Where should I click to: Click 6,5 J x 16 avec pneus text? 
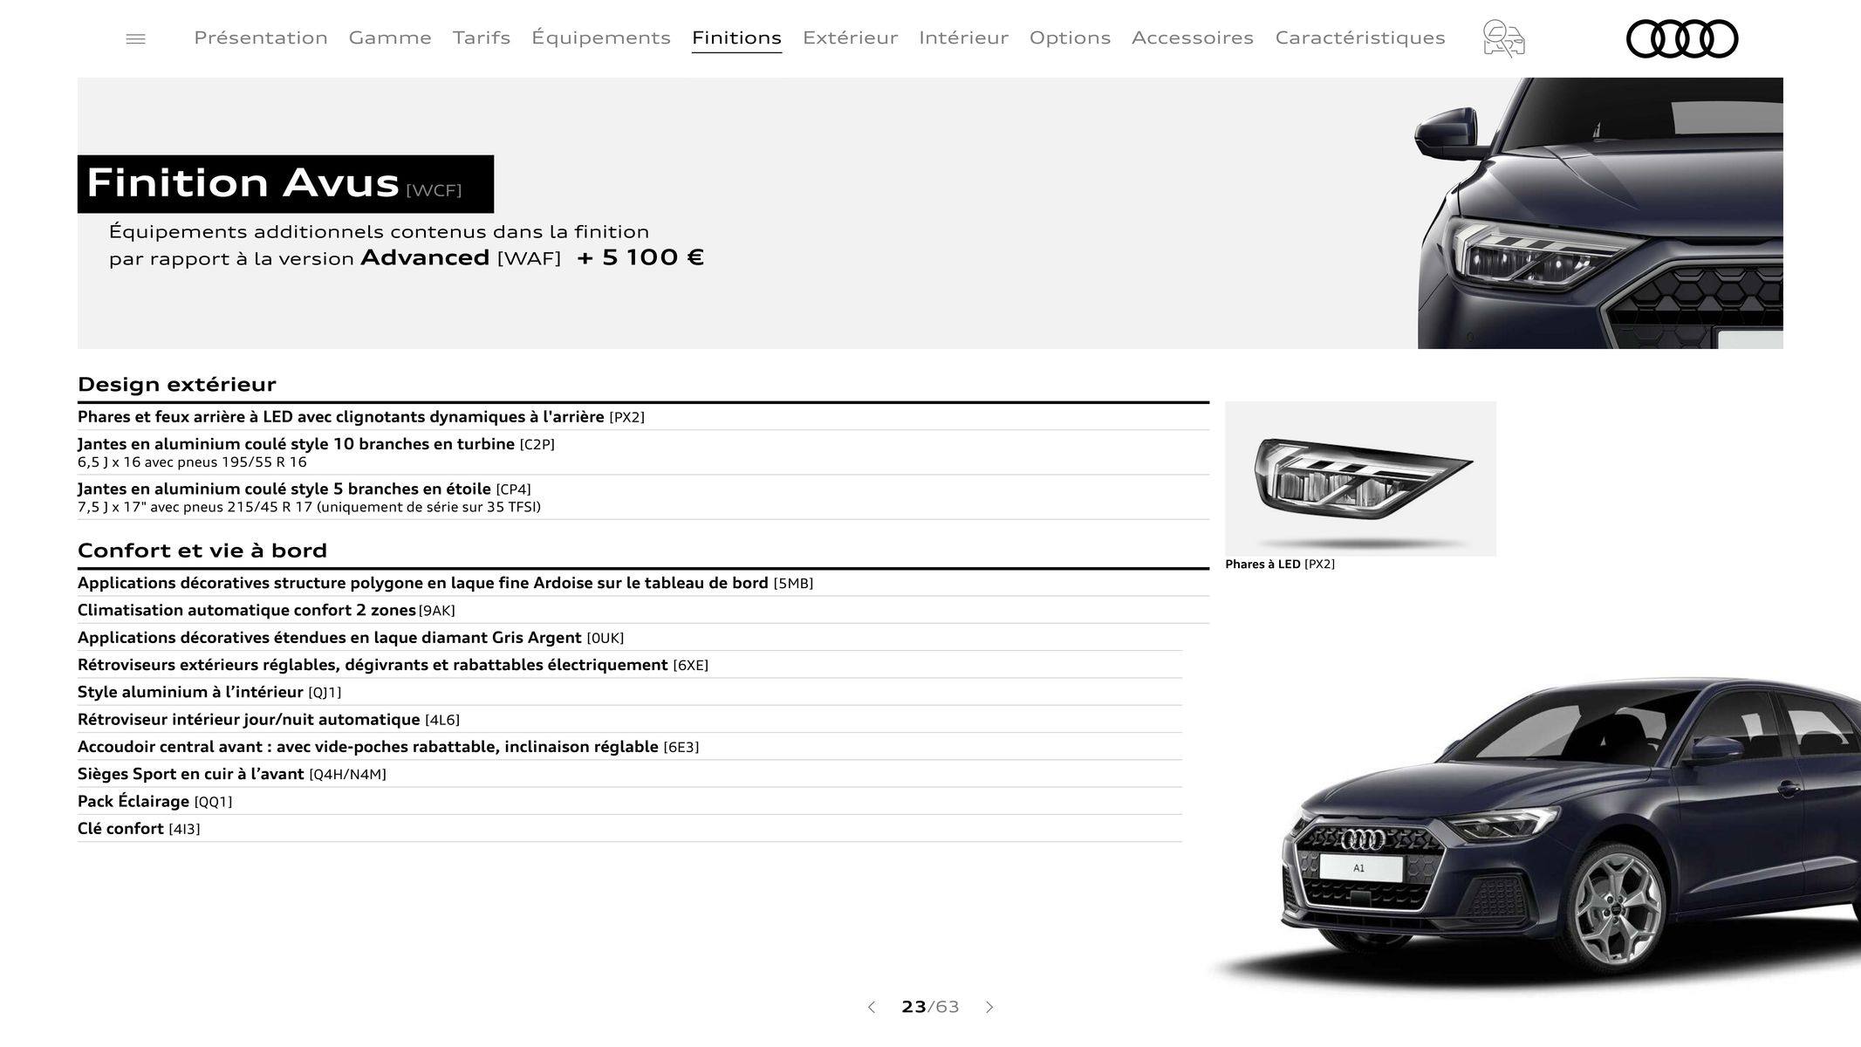pos(192,462)
